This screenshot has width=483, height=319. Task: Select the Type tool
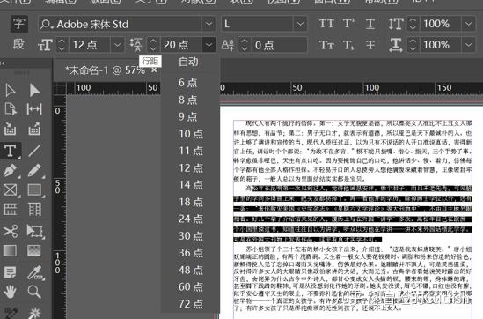tap(11, 151)
